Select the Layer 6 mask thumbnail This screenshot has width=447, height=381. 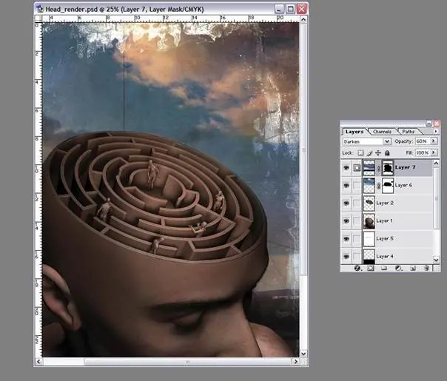388,186
